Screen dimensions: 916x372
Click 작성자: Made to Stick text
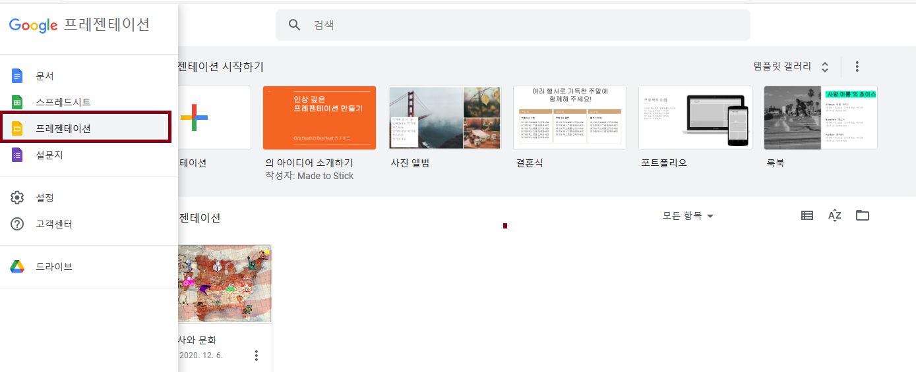309,176
